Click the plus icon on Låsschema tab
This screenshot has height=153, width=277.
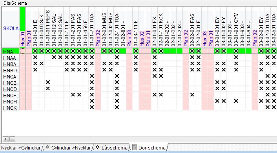click(x=97, y=147)
